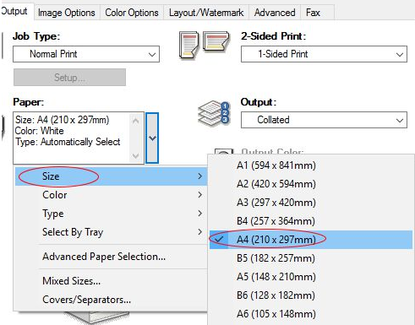This screenshot has height=325, width=415.
Task: Choose B5 (182 x 257mm) size
Action: 311,258
